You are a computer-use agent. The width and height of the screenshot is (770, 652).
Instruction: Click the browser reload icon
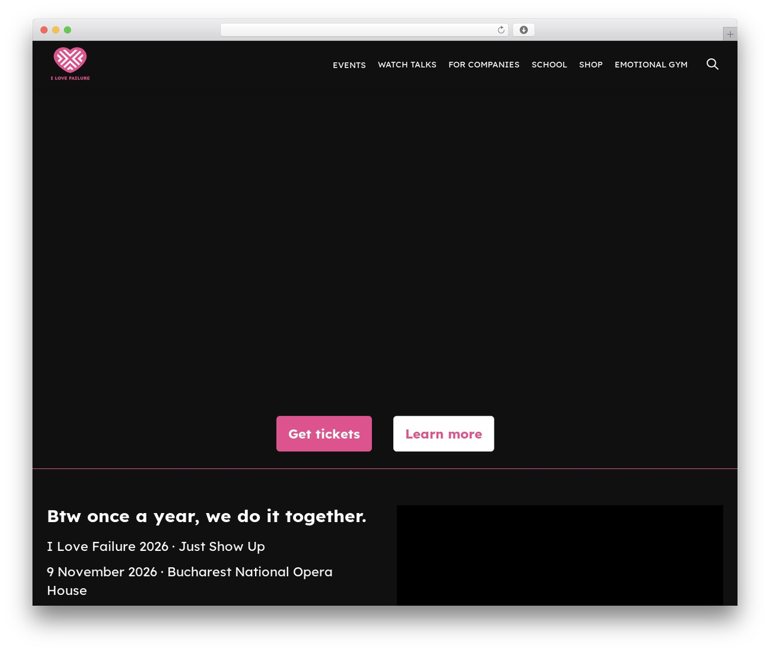(x=501, y=30)
